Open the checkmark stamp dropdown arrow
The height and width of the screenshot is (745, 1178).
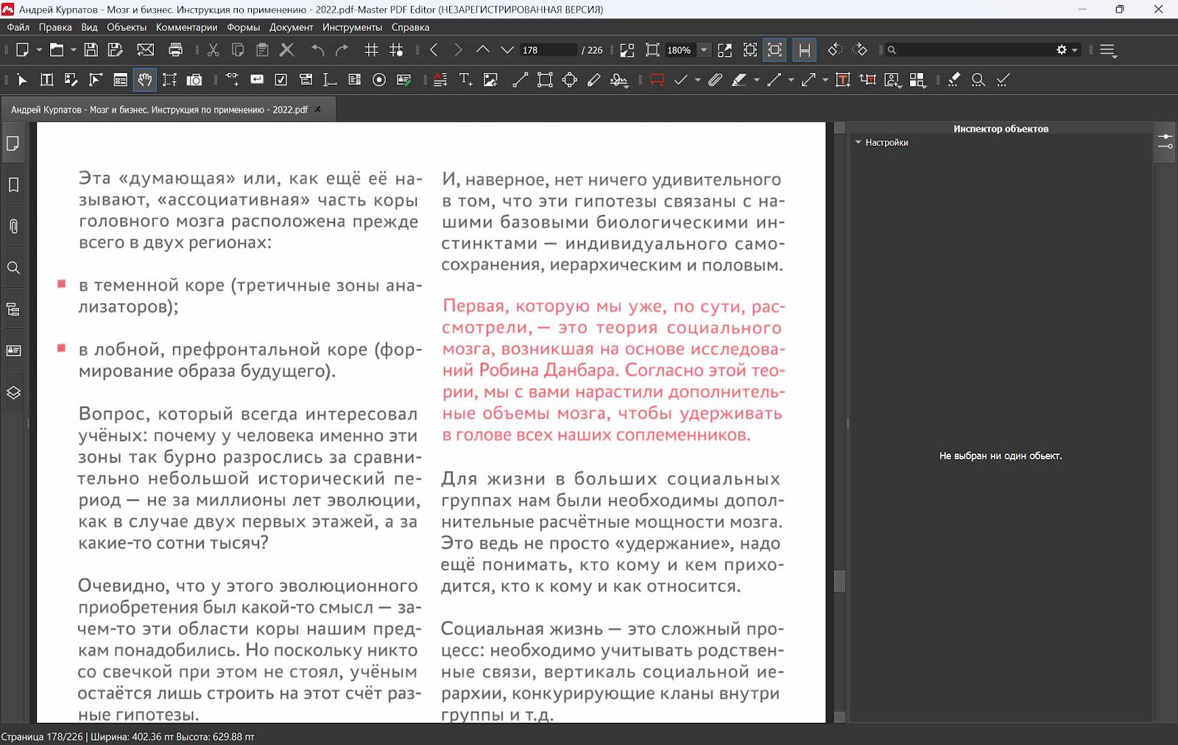(x=696, y=80)
